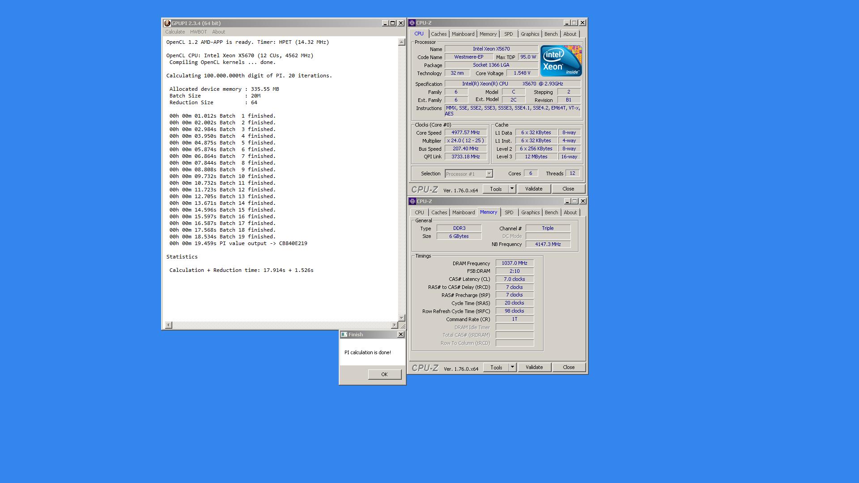Maximize the GPUPI window

coord(393,23)
